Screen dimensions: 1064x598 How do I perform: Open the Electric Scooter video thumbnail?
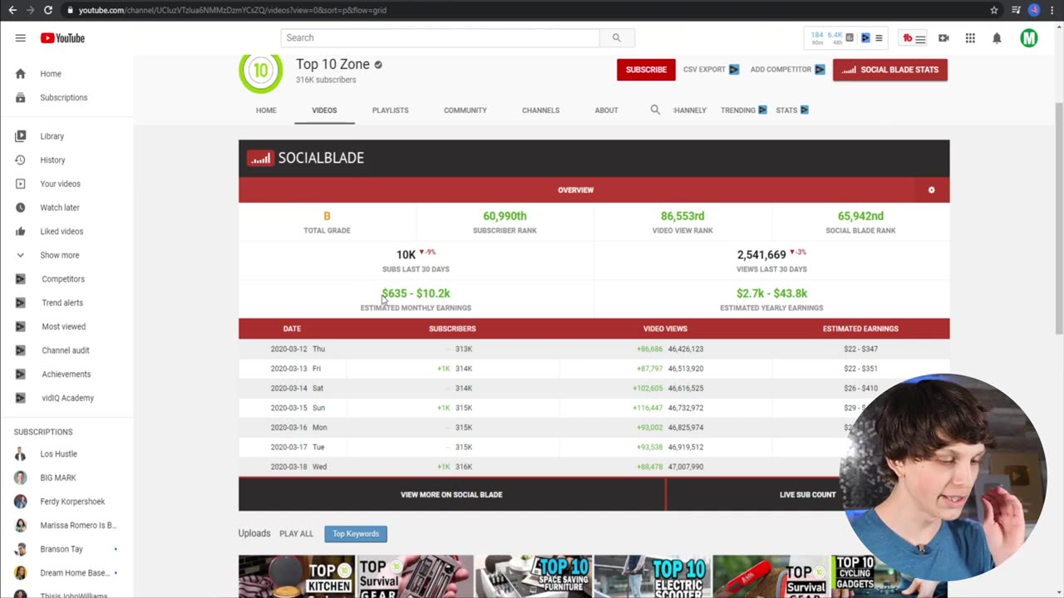(x=652, y=576)
